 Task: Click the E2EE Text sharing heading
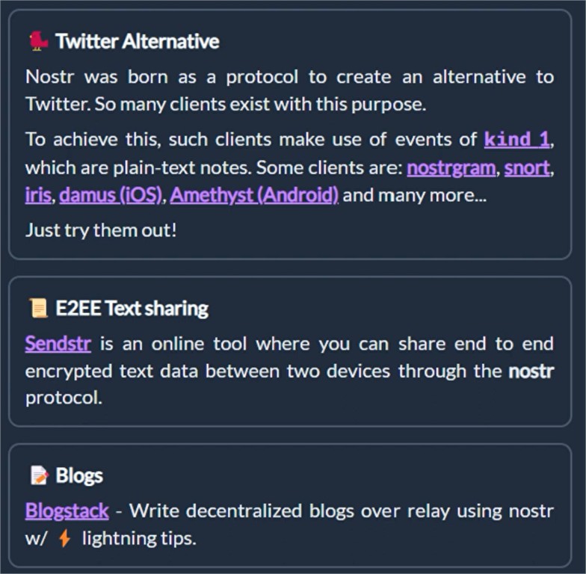132,309
